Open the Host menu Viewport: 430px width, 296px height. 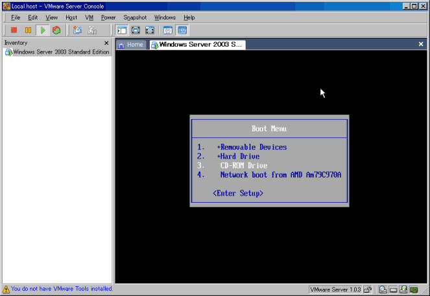pyautogui.click(x=71, y=17)
